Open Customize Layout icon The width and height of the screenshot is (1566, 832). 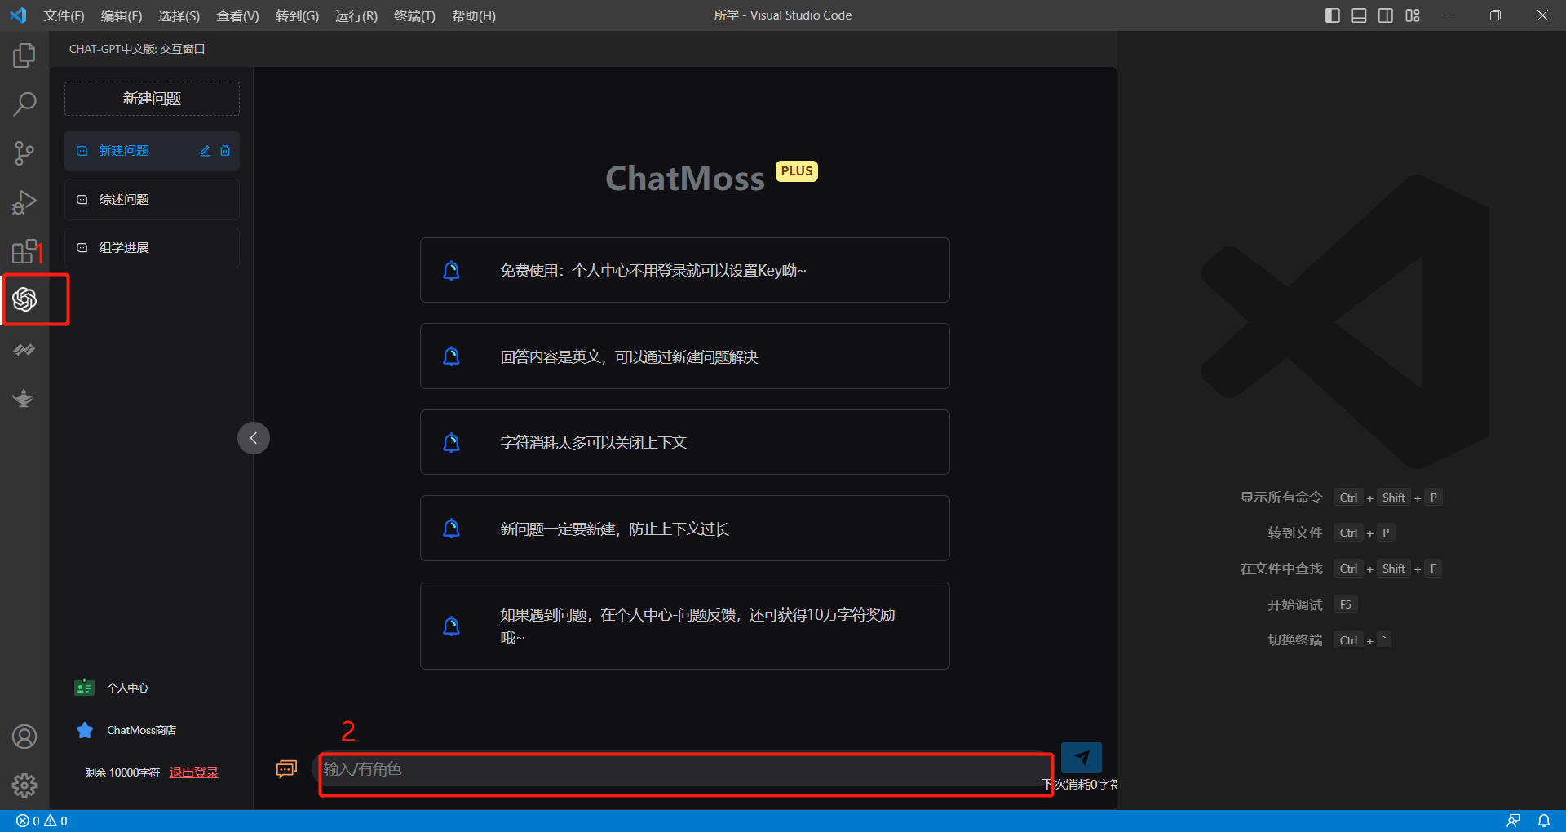[1413, 15]
